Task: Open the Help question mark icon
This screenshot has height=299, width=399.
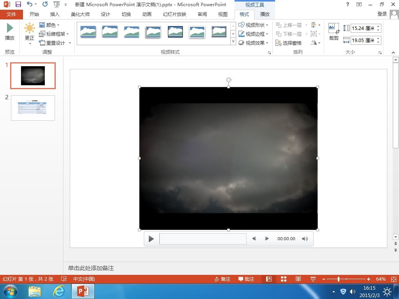Action: tap(348, 4)
